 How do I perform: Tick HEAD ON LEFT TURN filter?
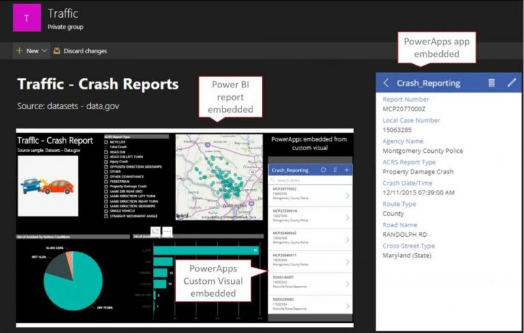click(106, 157)
